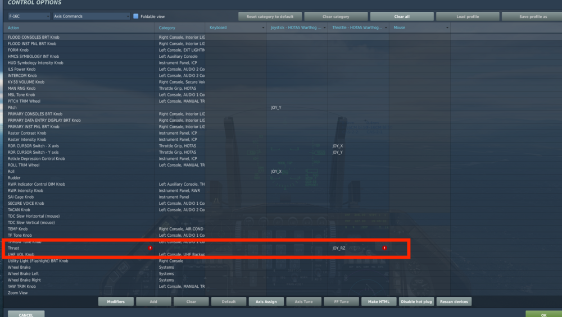The width and height of the screenshot is (562, 317).
Task: Expand the Mouse column dropdown arrow
Action: (x=447, y=27)
